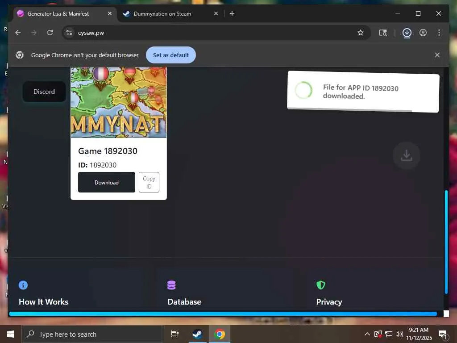
Task: Open a new tab with plus button
Action: tap(232, 13)
